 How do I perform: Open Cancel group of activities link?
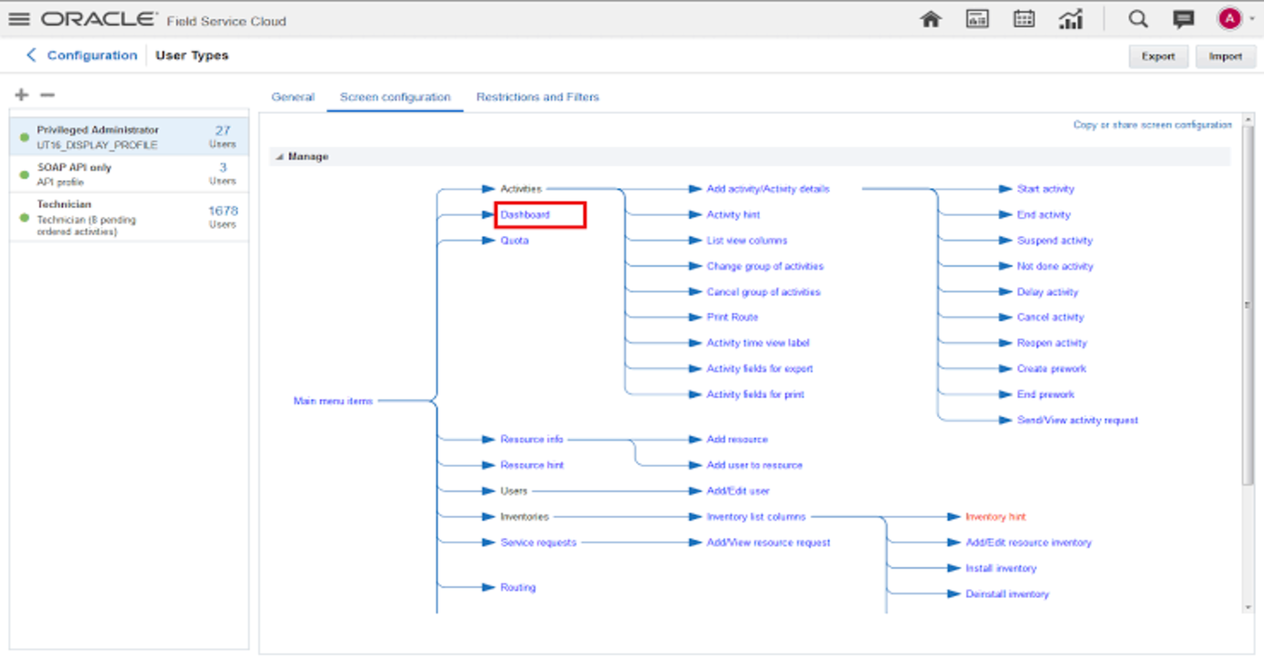pyautogui.click(x=763, y=292)
